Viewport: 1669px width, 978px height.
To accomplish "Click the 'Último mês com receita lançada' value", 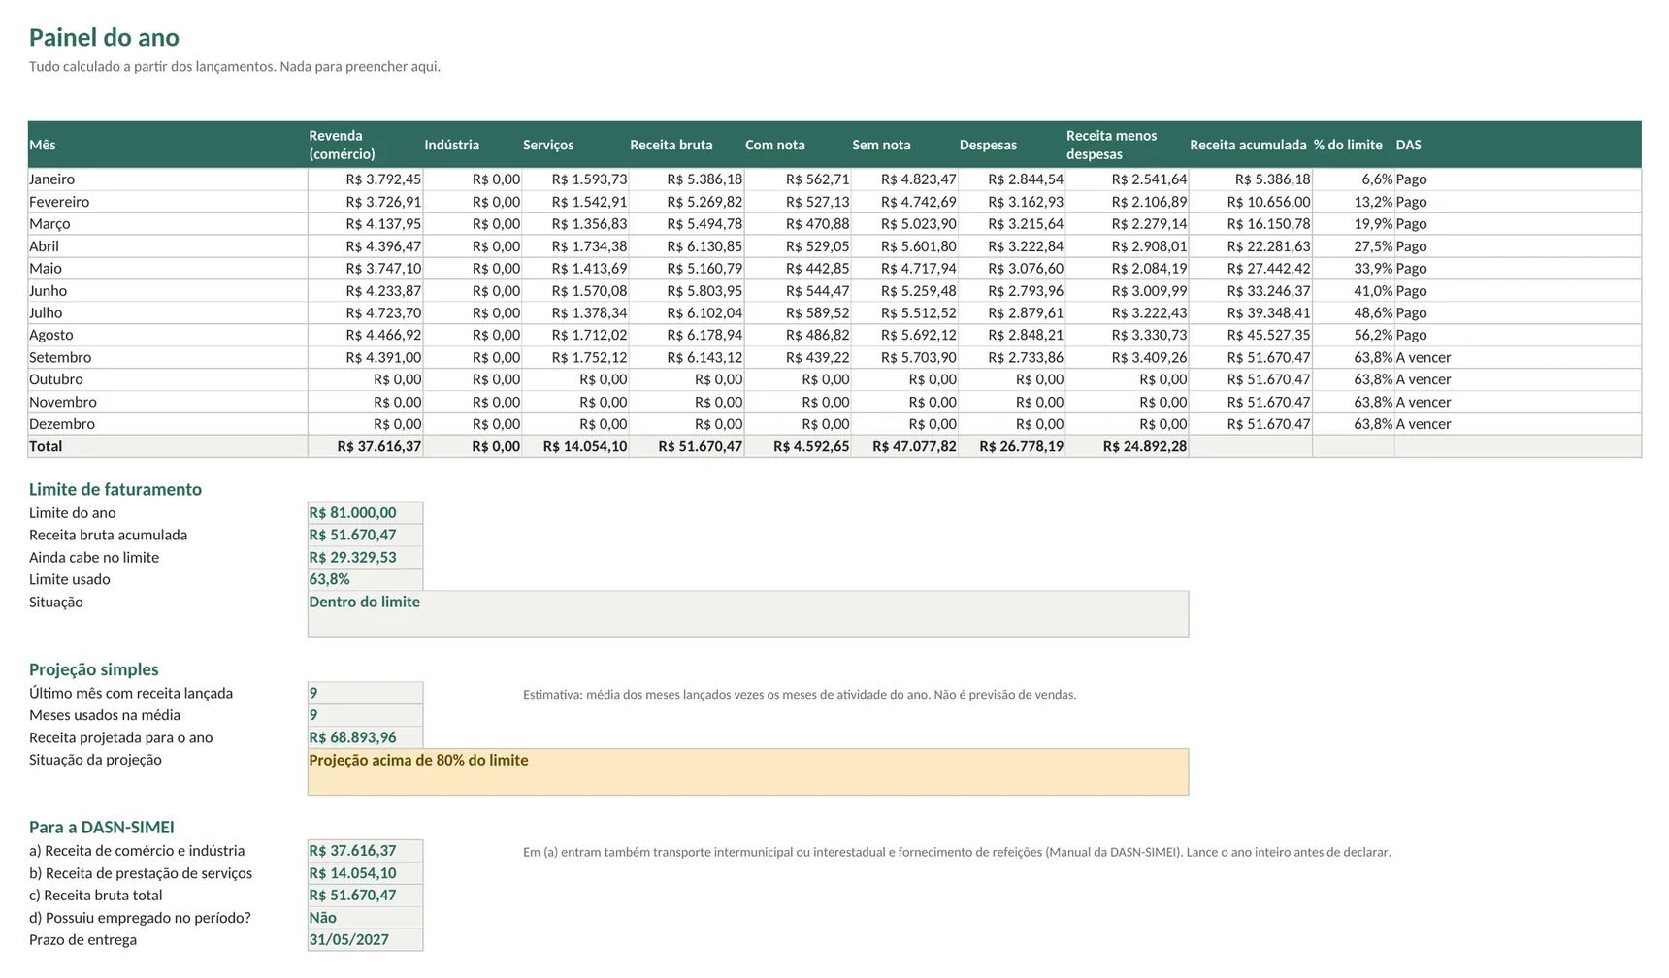I will [x=365, y=693].
